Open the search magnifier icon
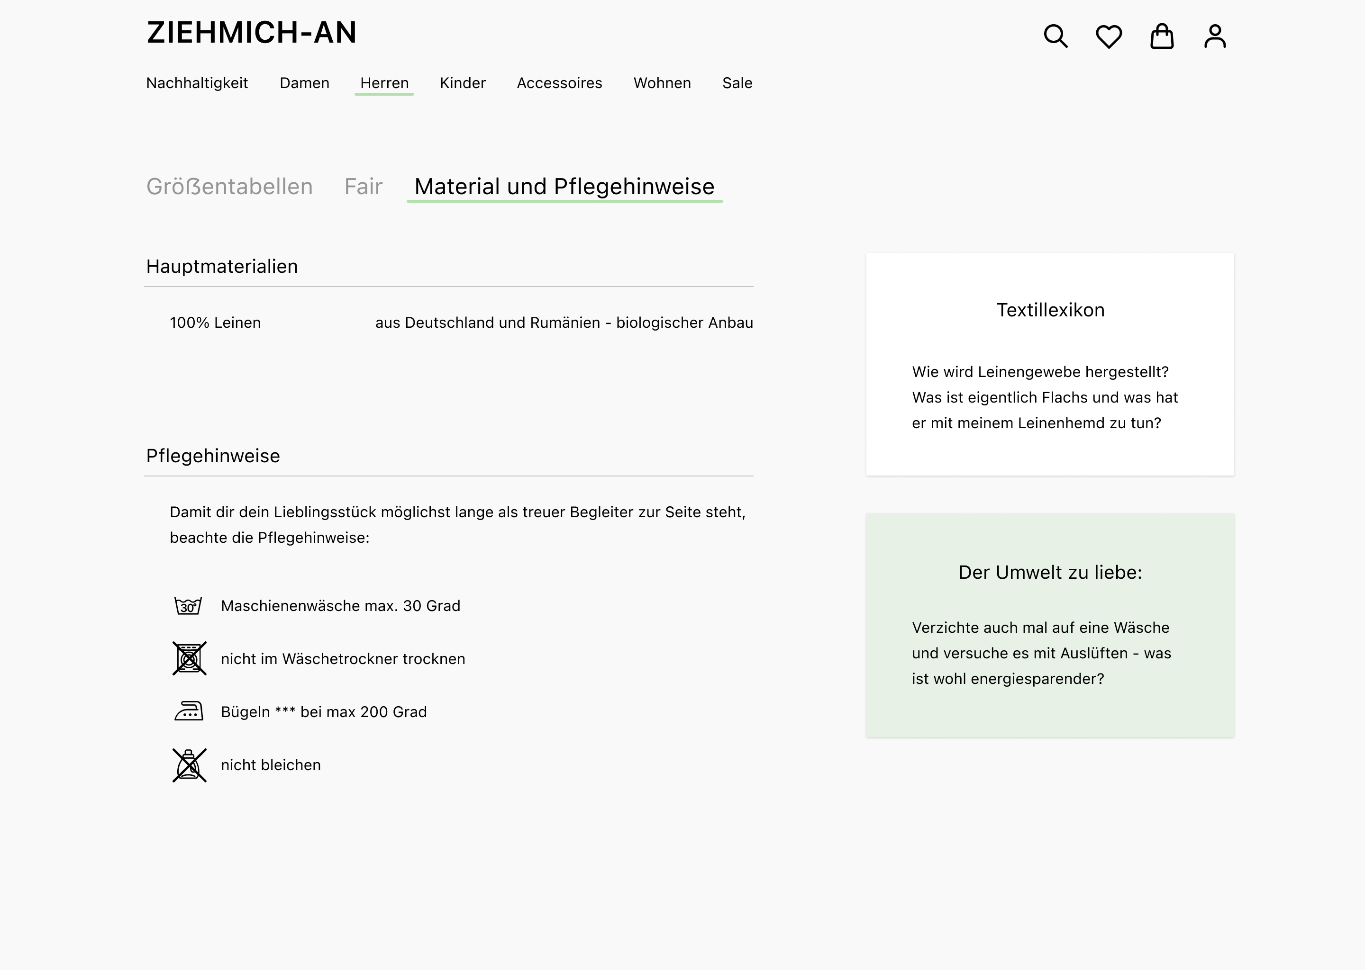Screen dimensions: 1365x970 pyautogui.click(x=1056, y=36)
